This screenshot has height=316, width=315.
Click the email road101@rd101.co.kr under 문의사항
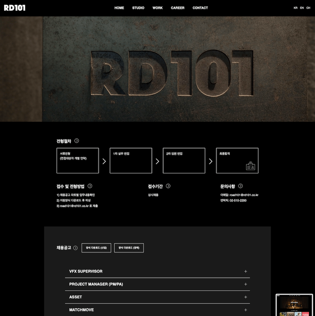click(244, 195)
